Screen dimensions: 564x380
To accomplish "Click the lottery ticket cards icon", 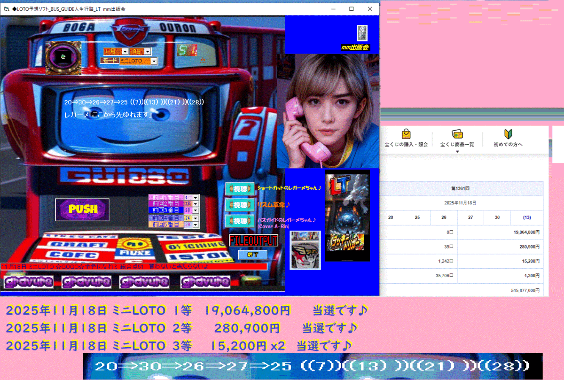I will tap(457, 134).
